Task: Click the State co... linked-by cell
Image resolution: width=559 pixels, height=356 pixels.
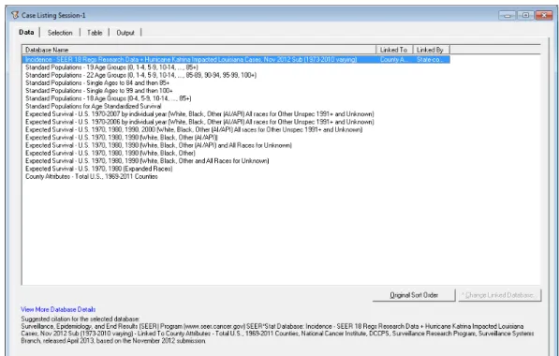Action: coord(431,60)
